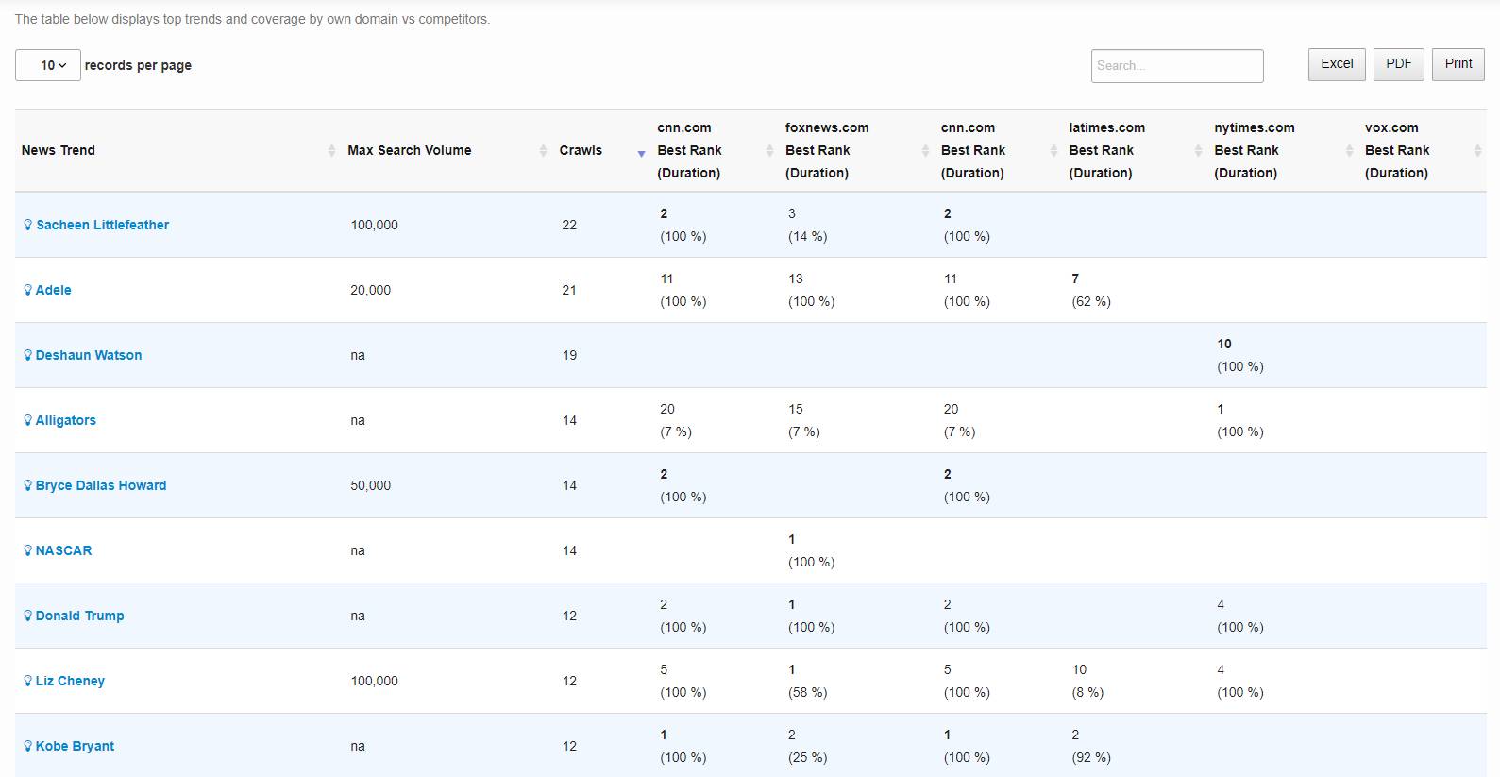Click nytimes.com rank 4 in Donald Trump's row

[1221, 604]
